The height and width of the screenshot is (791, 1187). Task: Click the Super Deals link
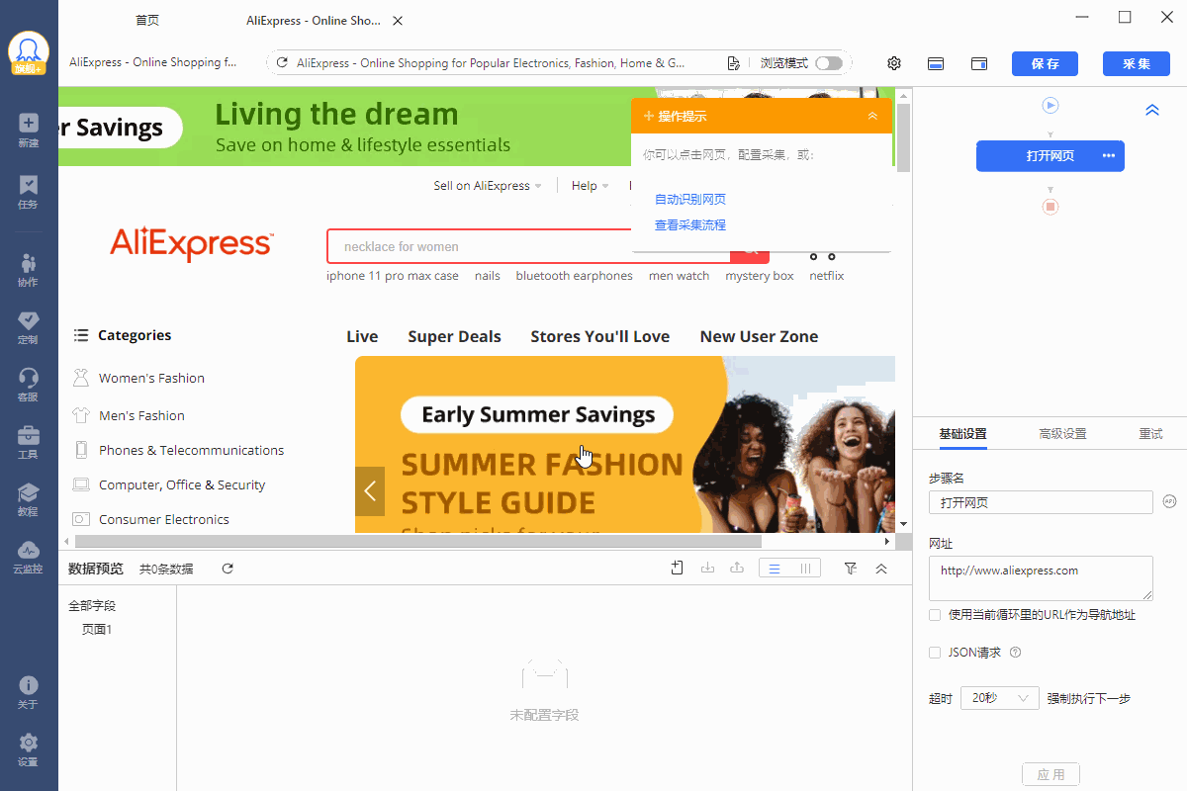[x=455, y=336]
